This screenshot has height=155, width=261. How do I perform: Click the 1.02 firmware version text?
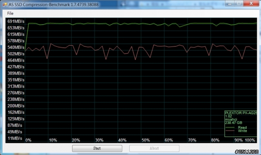[x=228, y=116]
